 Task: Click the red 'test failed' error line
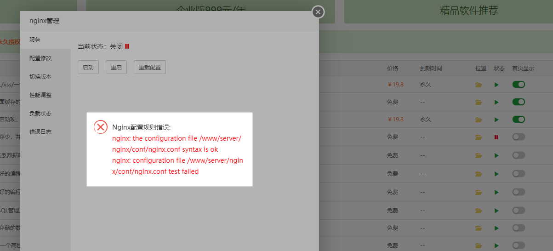177,166
